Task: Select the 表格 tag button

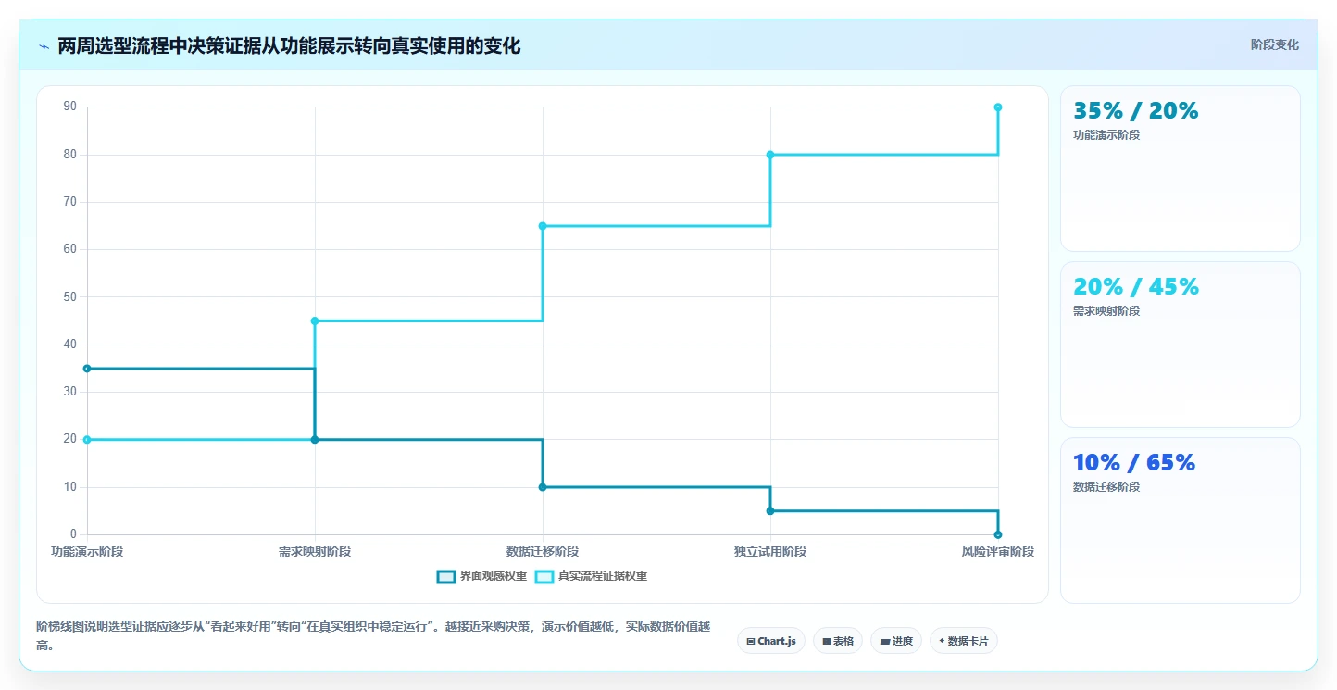Action: 838,641
